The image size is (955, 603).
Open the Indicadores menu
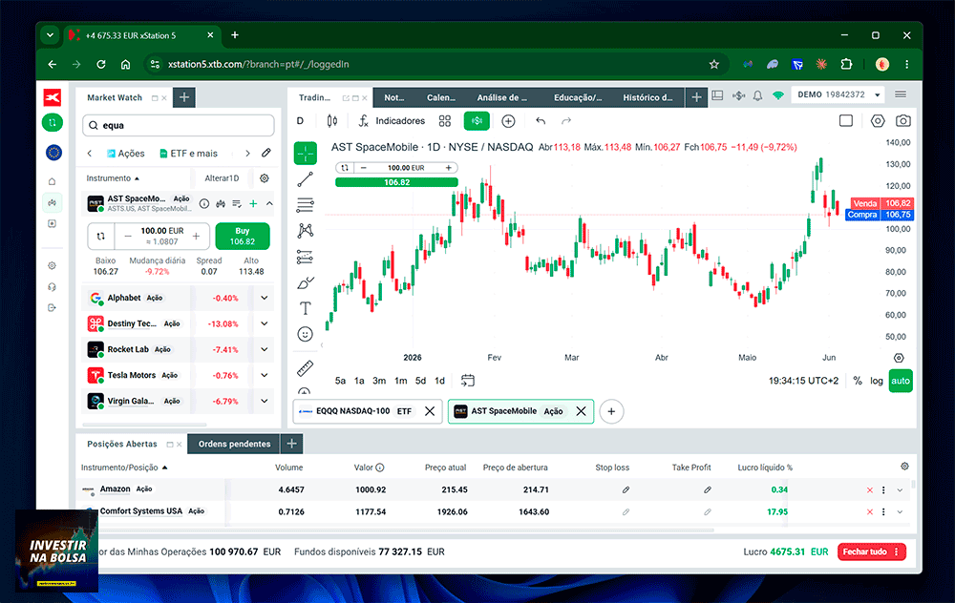tap(392, 121)
